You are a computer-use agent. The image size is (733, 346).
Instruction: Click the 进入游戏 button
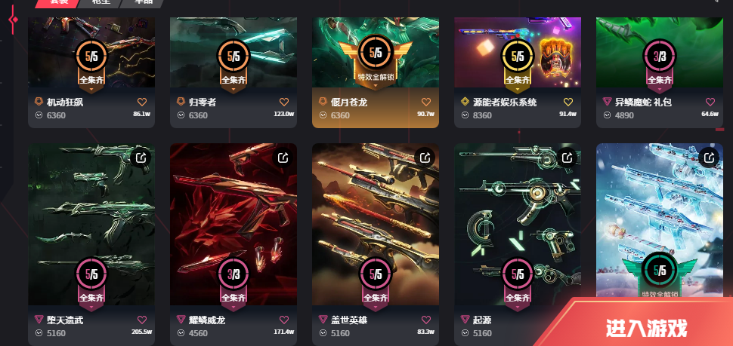[x=647, y=328]
